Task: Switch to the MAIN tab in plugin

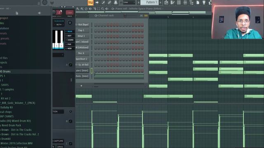Action: (x=70, y=31)
